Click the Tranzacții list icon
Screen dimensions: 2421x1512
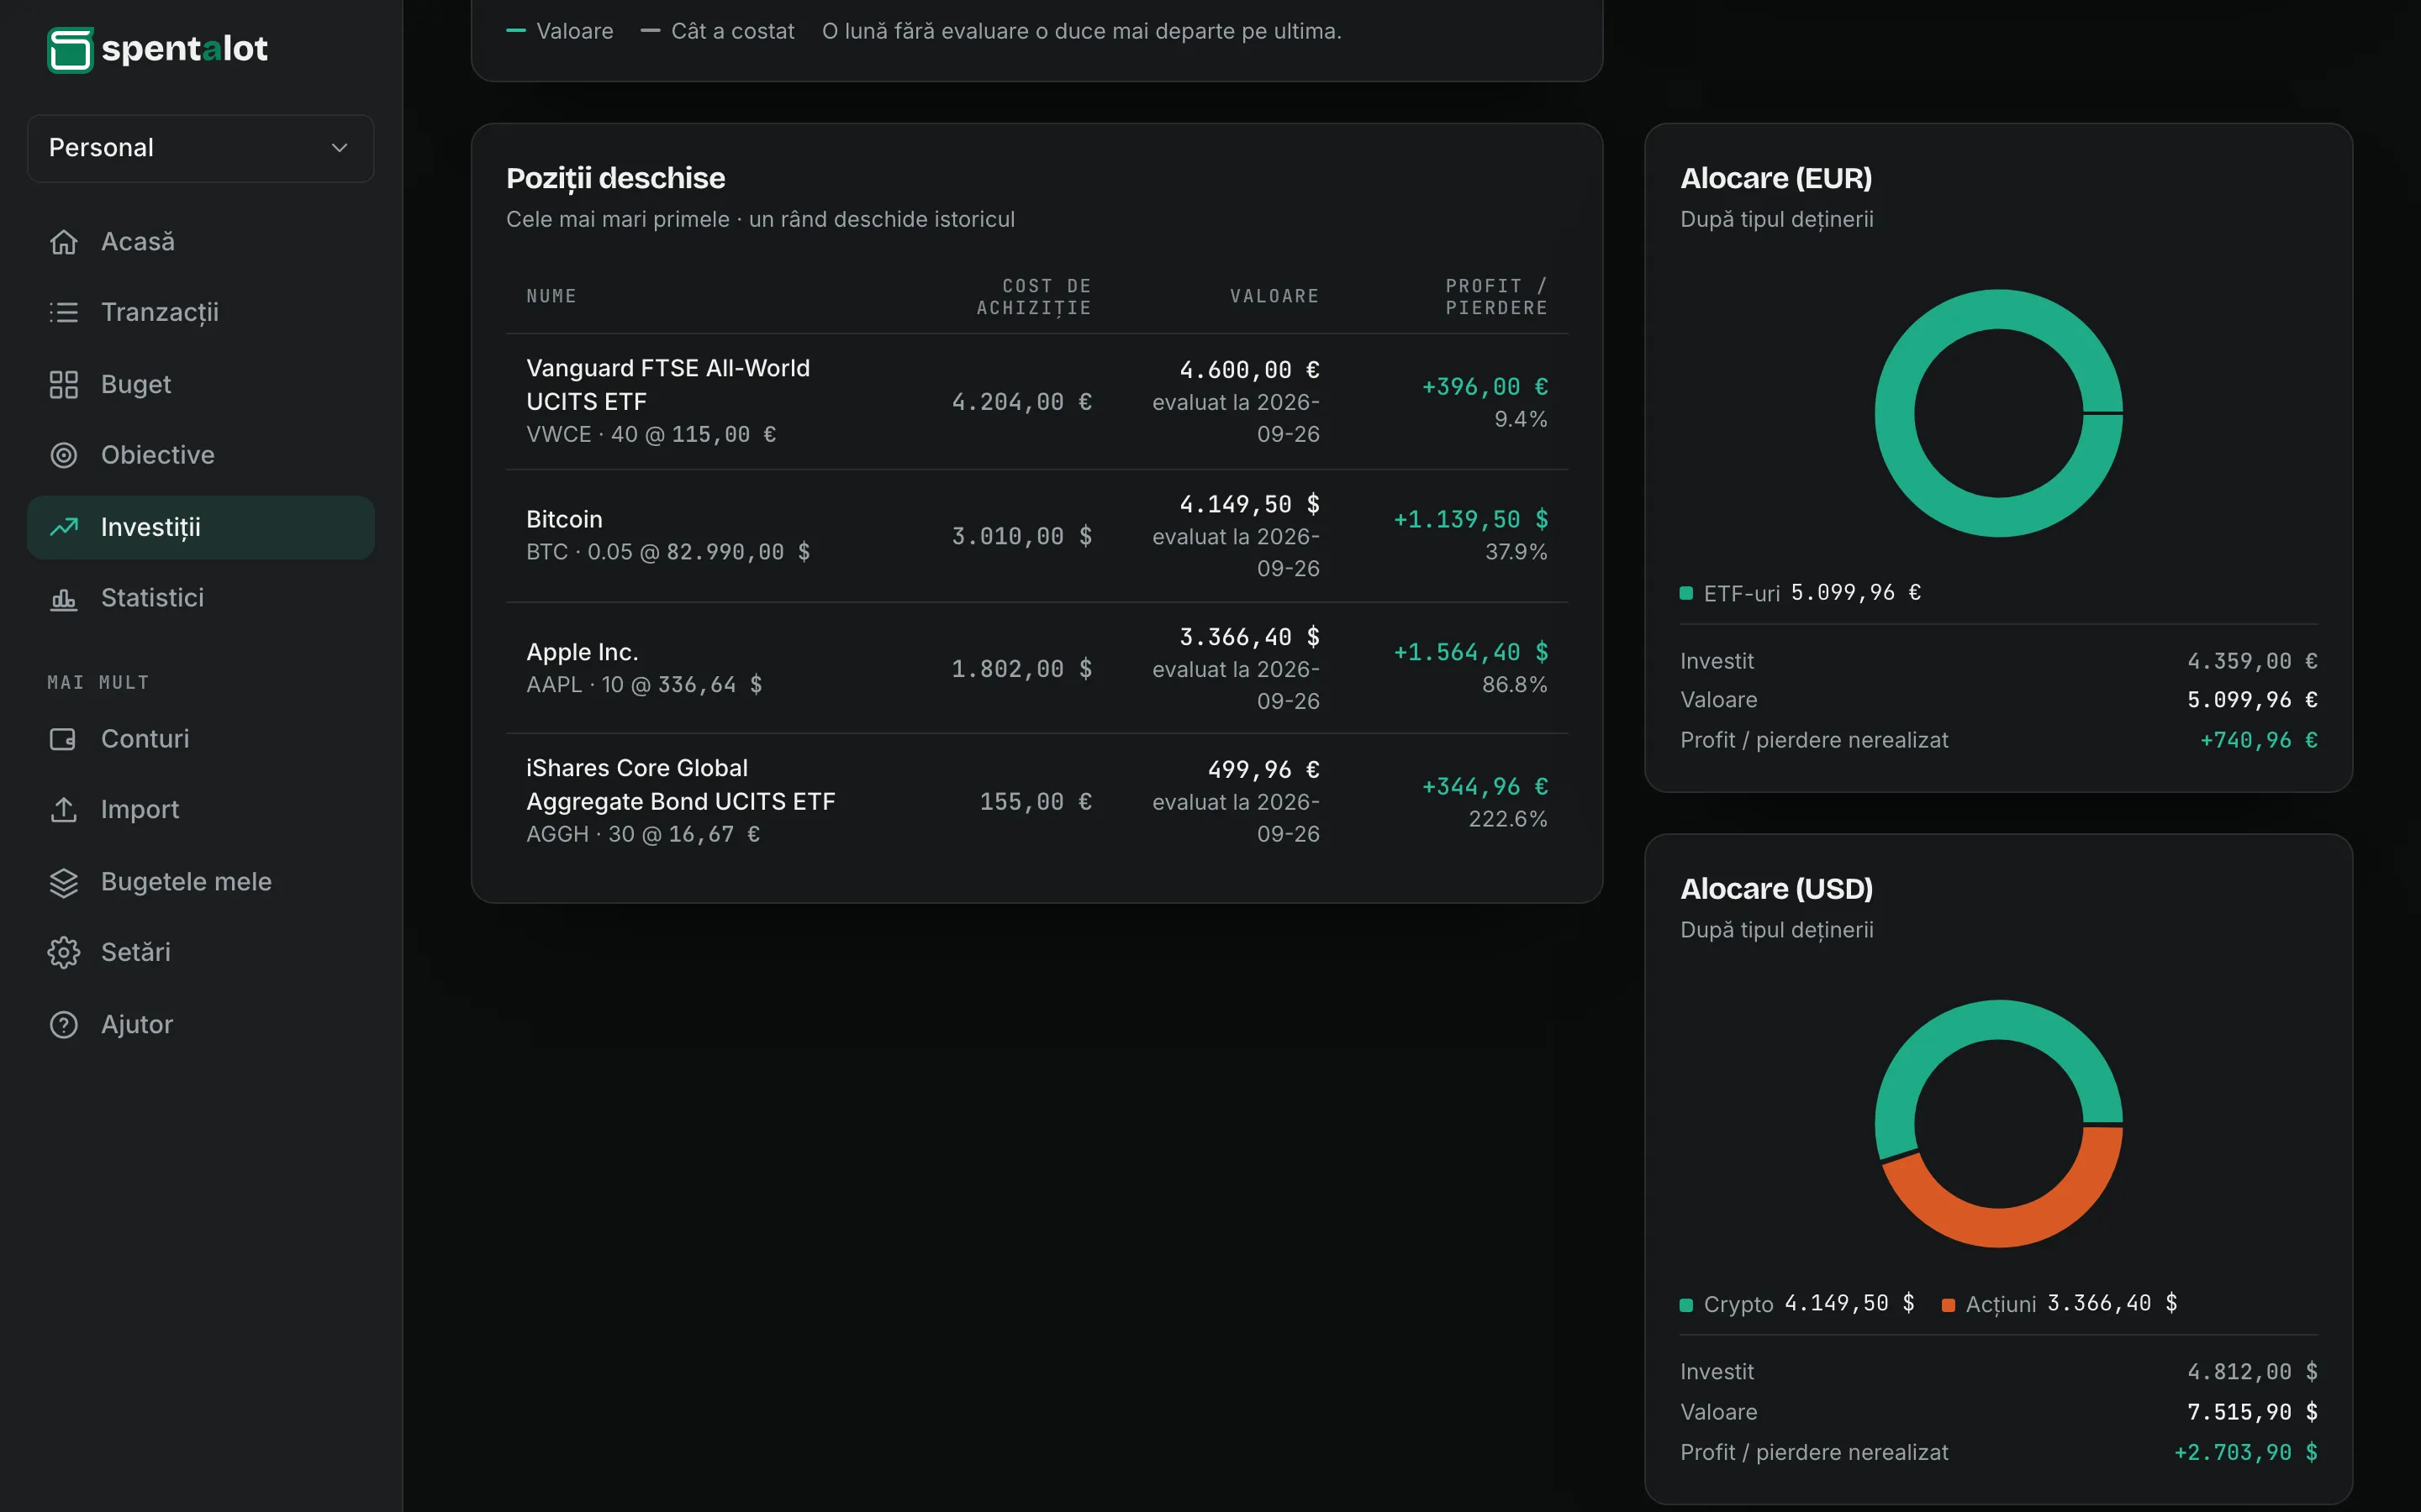coord(64,313)
